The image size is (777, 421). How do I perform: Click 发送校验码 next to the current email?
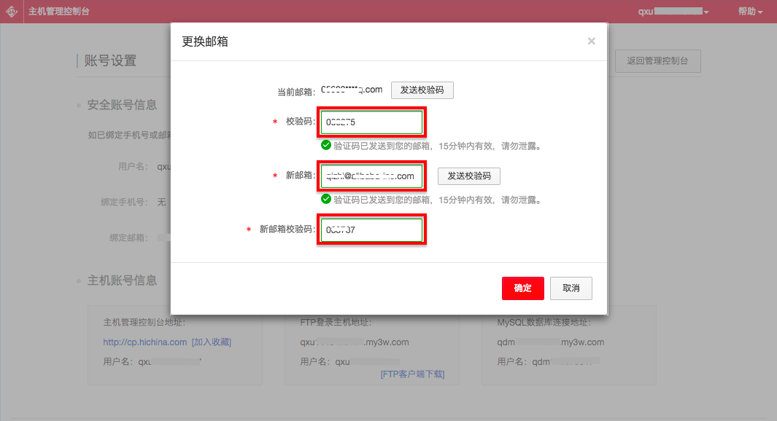tap(422, 90)
